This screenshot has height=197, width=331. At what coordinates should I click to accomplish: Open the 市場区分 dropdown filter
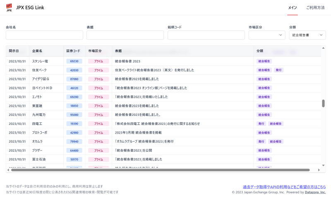(x=266, y=35)
